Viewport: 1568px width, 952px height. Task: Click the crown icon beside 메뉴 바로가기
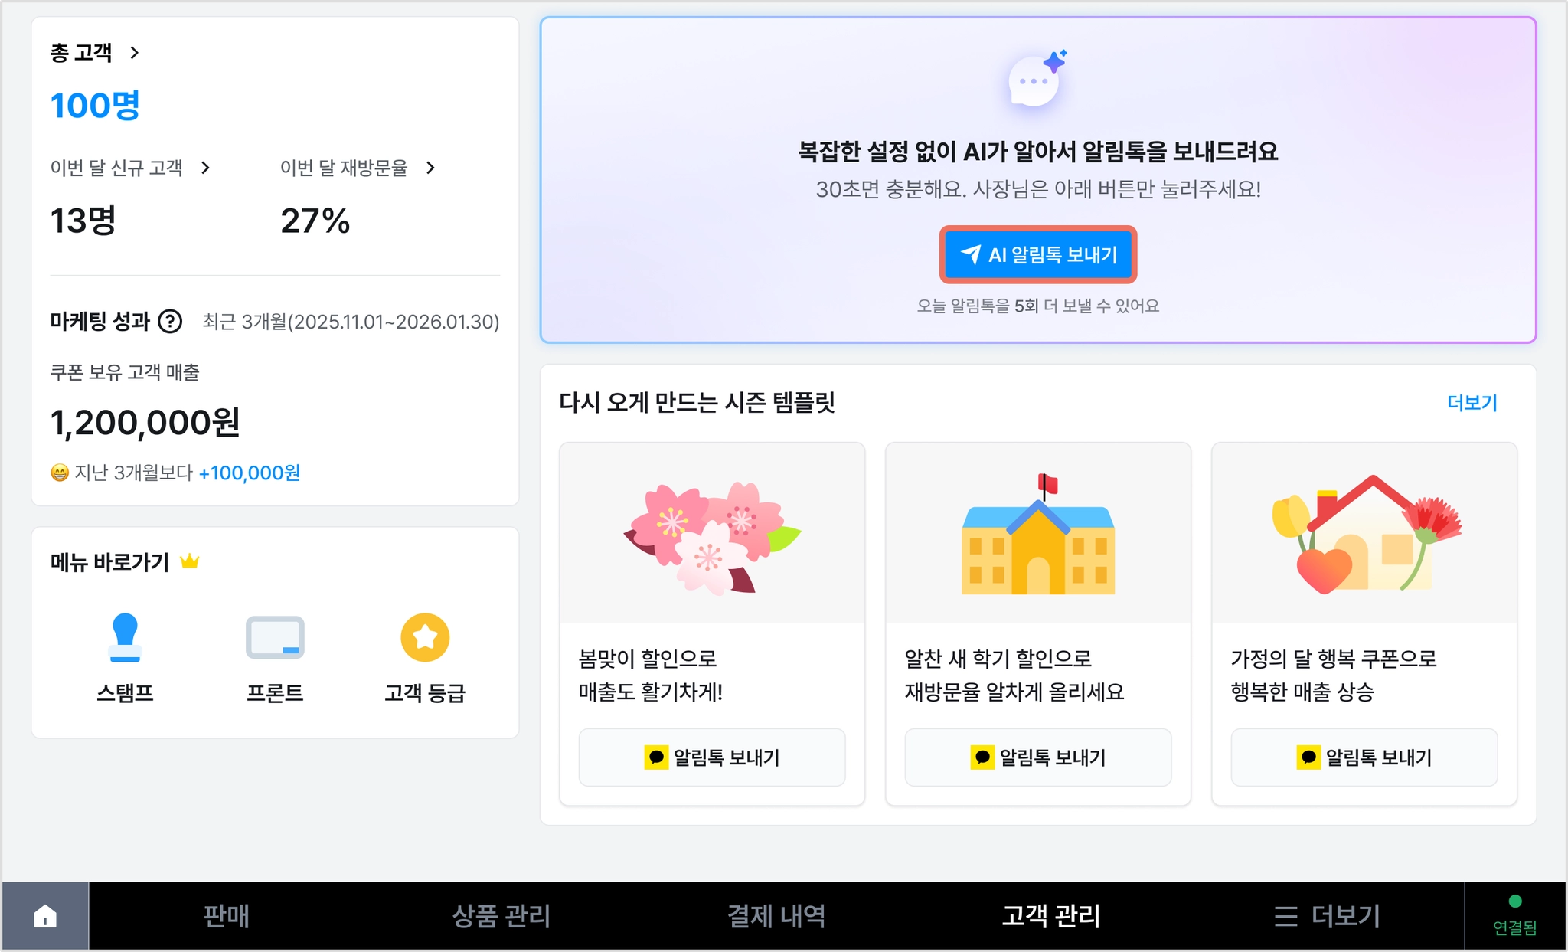point(189,561)
